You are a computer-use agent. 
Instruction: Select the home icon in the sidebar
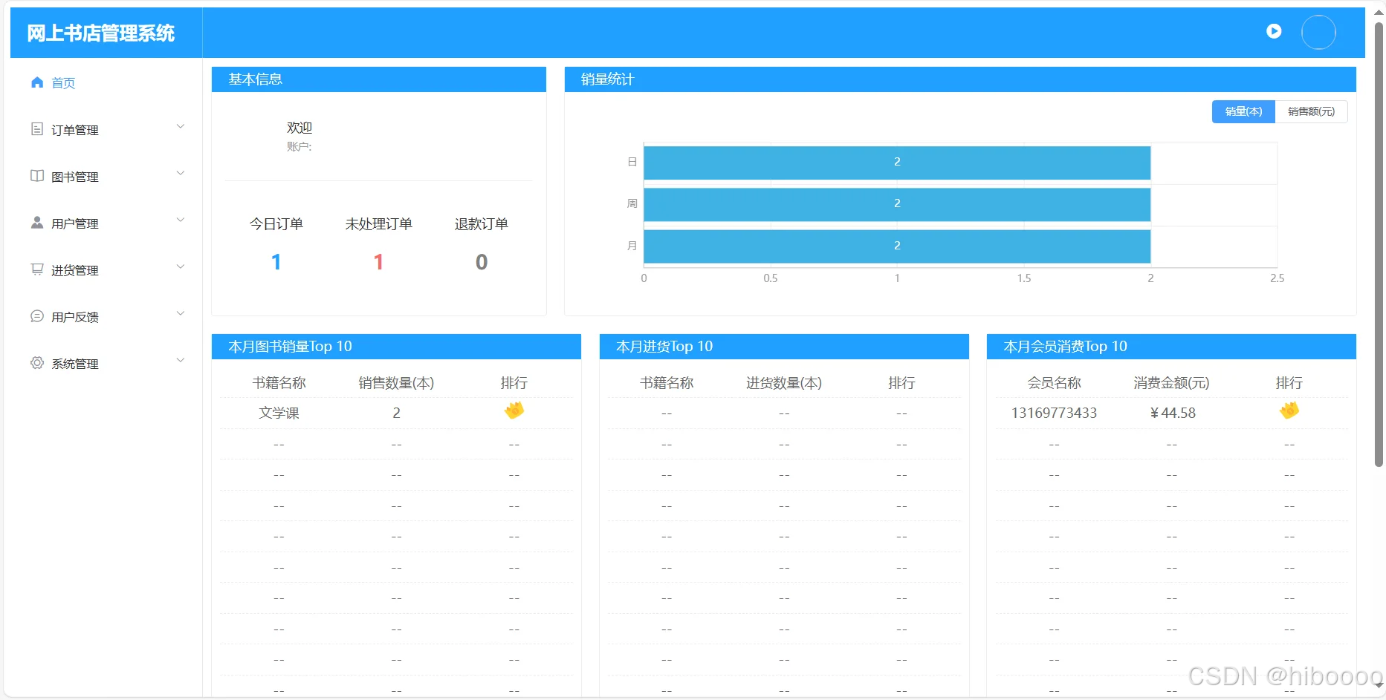pyautogui.click(x=37, y=82)
